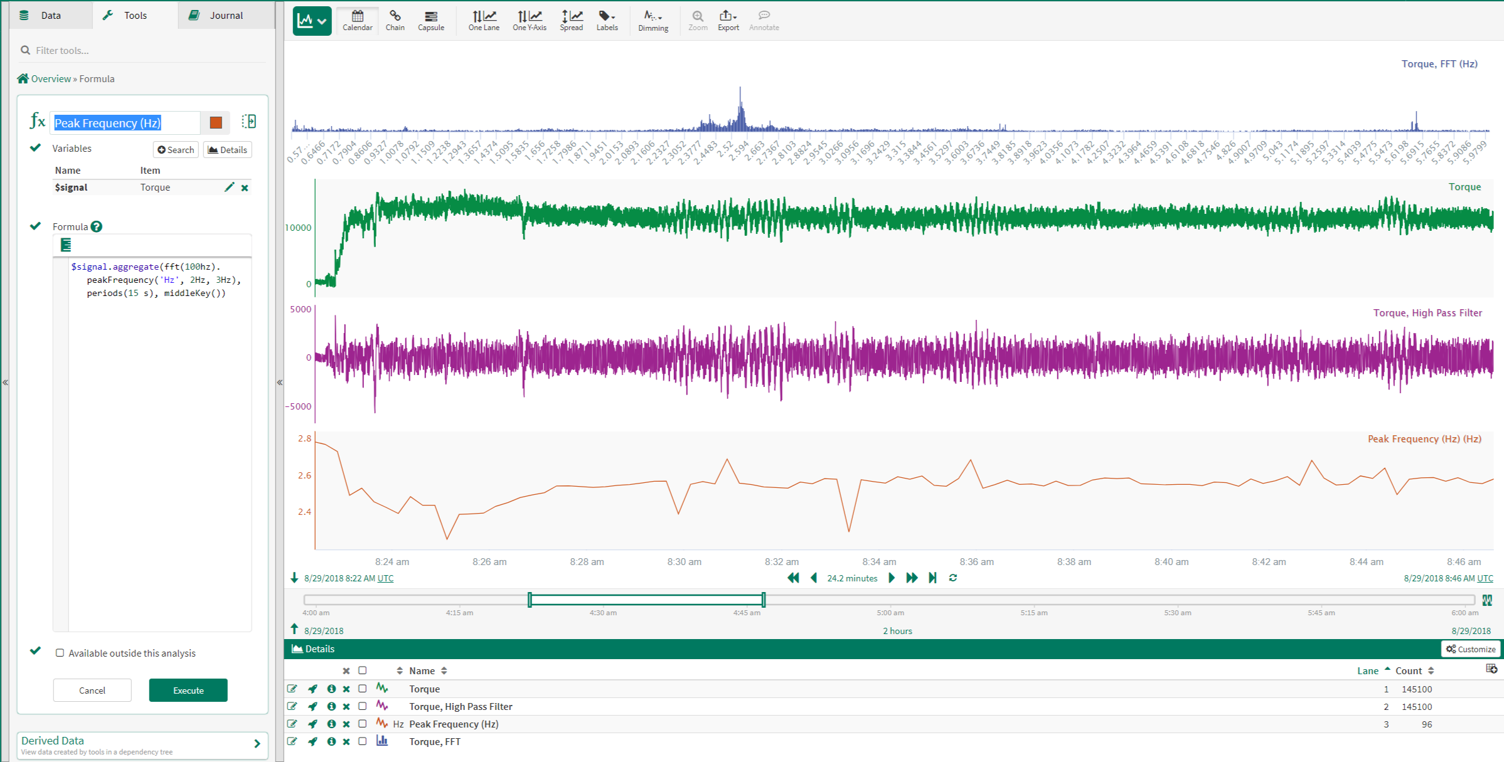The width and height of the screenshot is (1504, 762).
Task: Open the Formula help question icon
Action: point(97,226)
